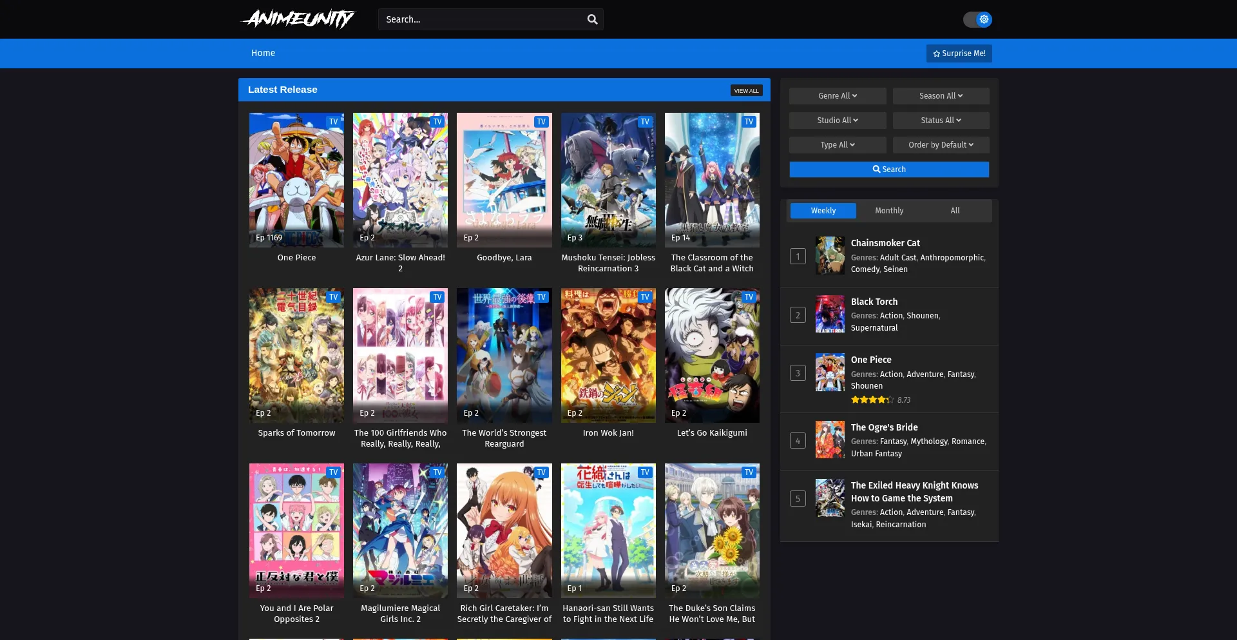Click the sidebar One Piece ranking thumbnail
Screen dimensions: 1237x640
[830, 372]
